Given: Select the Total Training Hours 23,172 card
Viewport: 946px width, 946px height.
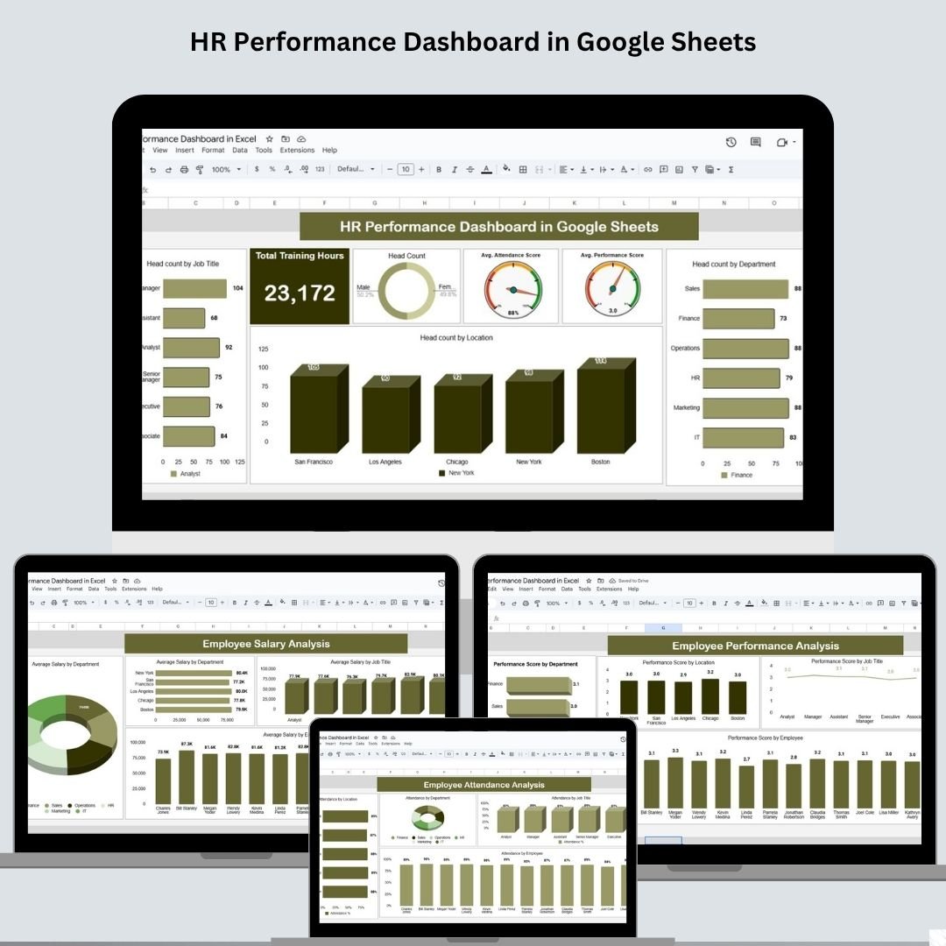Looking at the screenshot, I should click(300, 286).
